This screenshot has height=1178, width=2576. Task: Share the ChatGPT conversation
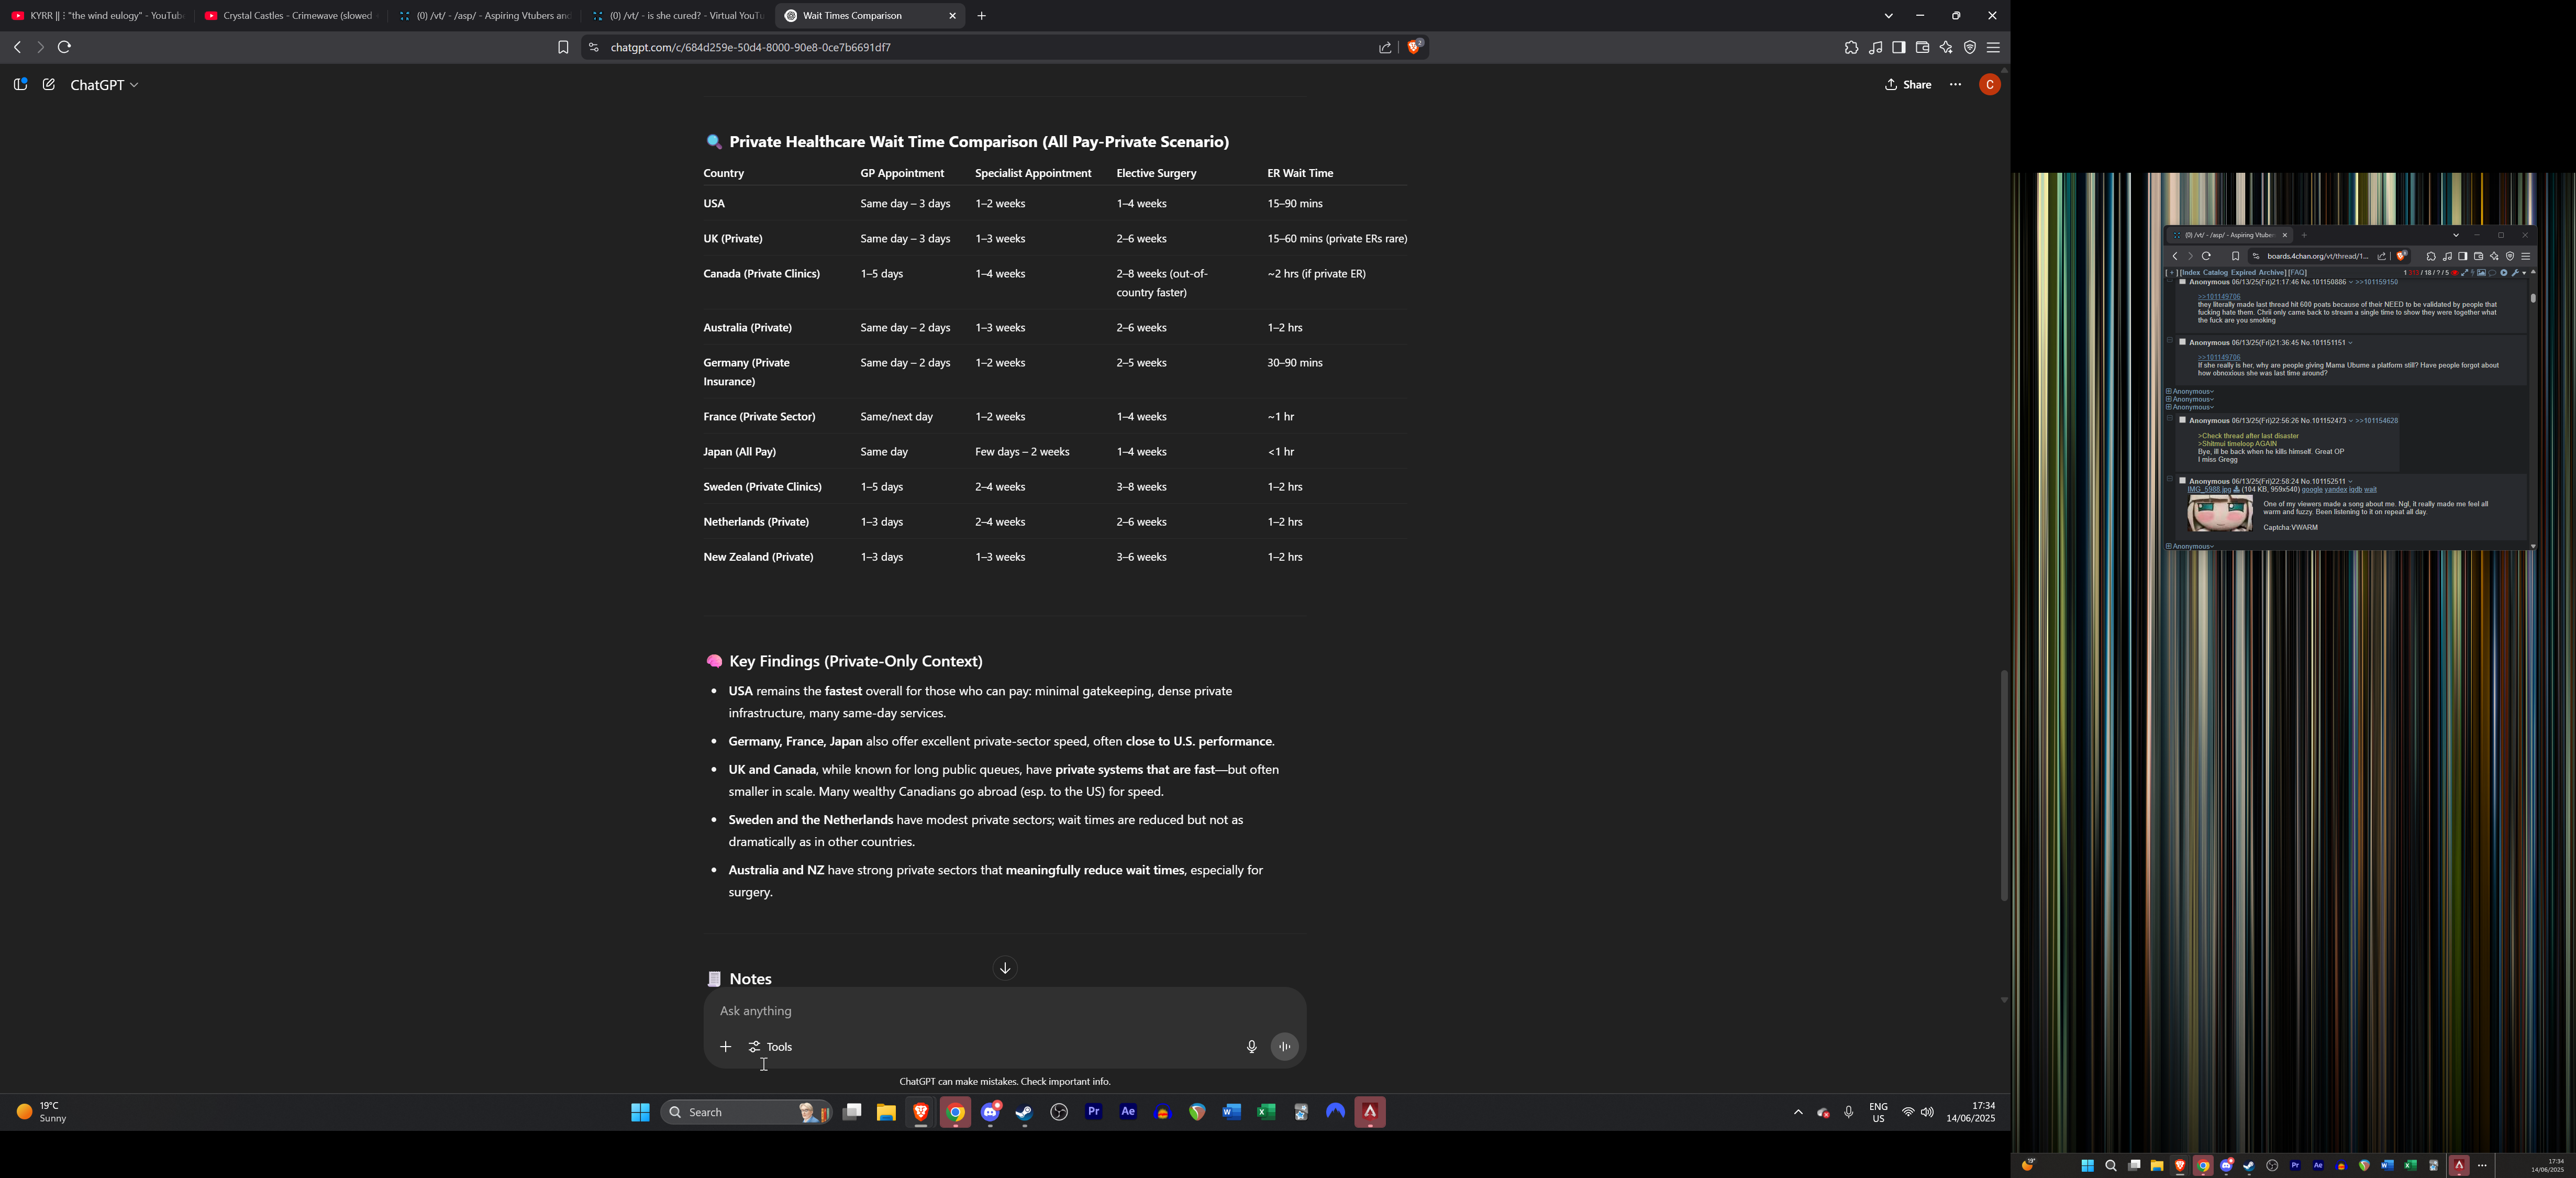pos(1909,85)
